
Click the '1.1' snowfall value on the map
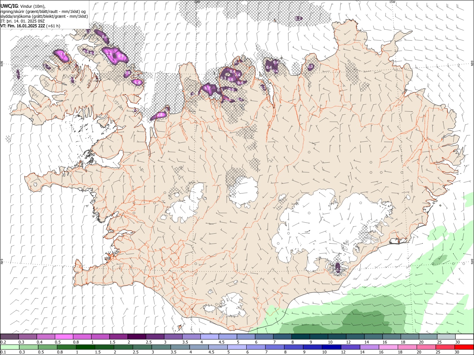[63, 55]
